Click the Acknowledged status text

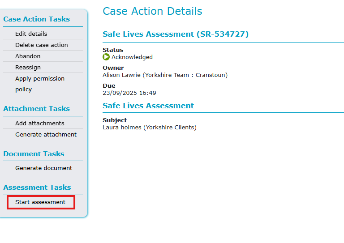132,57
